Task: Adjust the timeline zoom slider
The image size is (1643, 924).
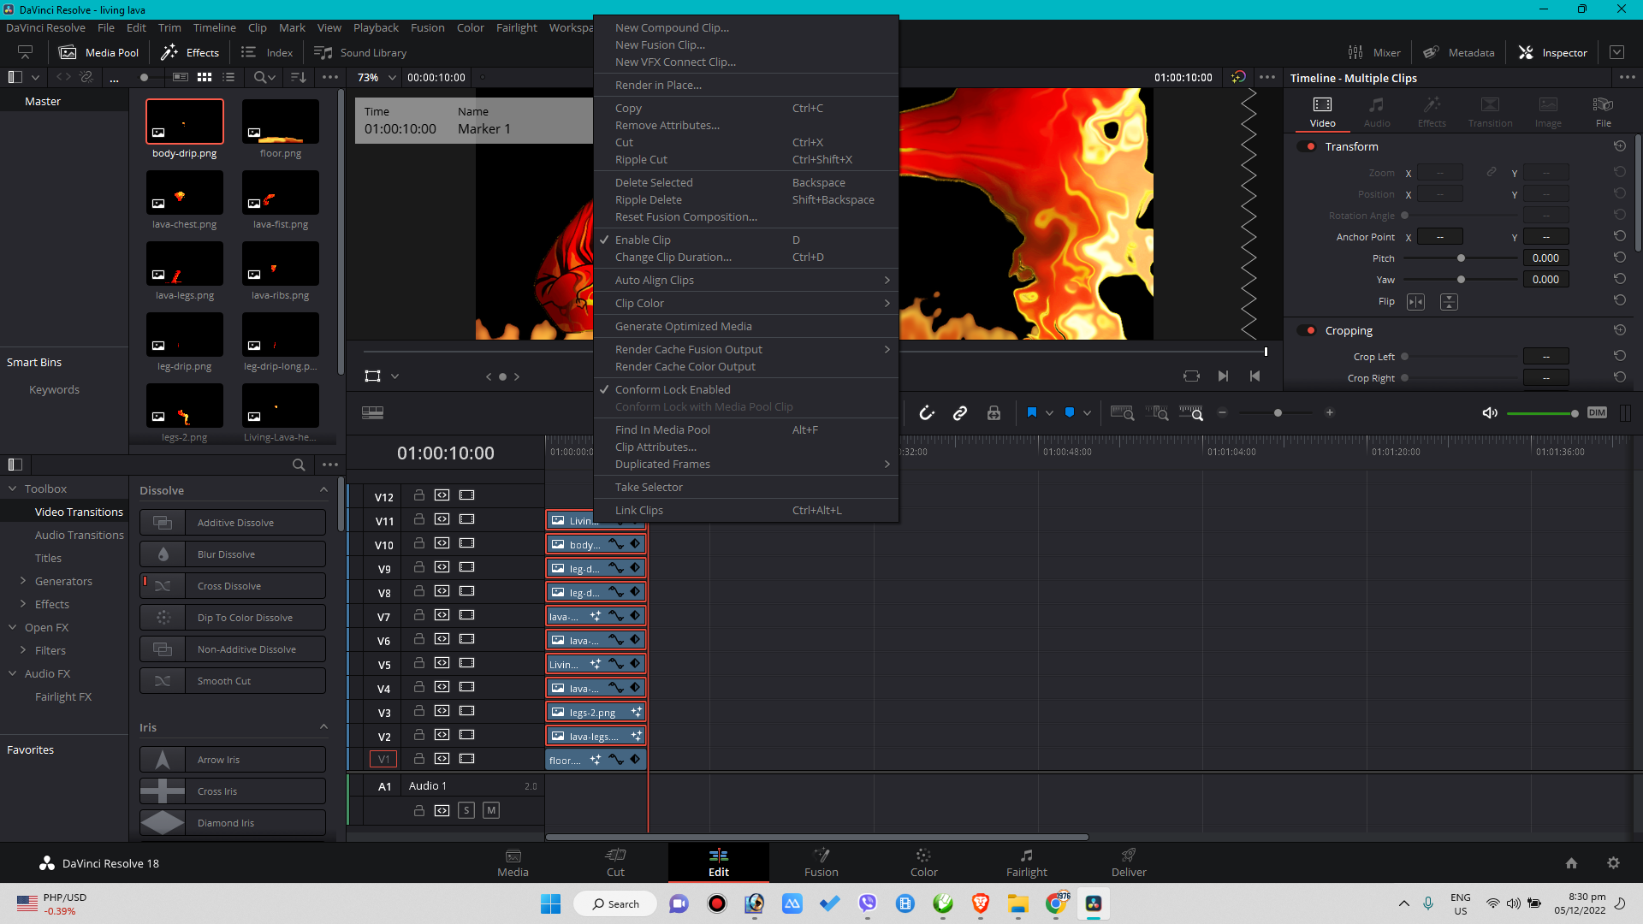Action: pyautogui.click(x=1277, y=413)
